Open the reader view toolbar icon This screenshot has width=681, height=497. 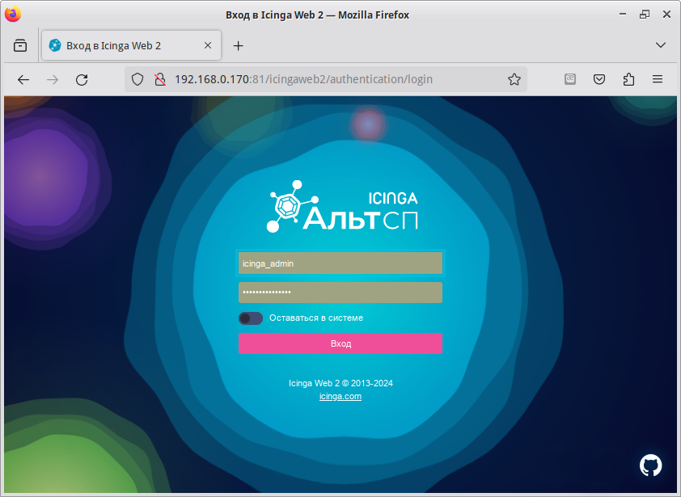pos(570,79)
